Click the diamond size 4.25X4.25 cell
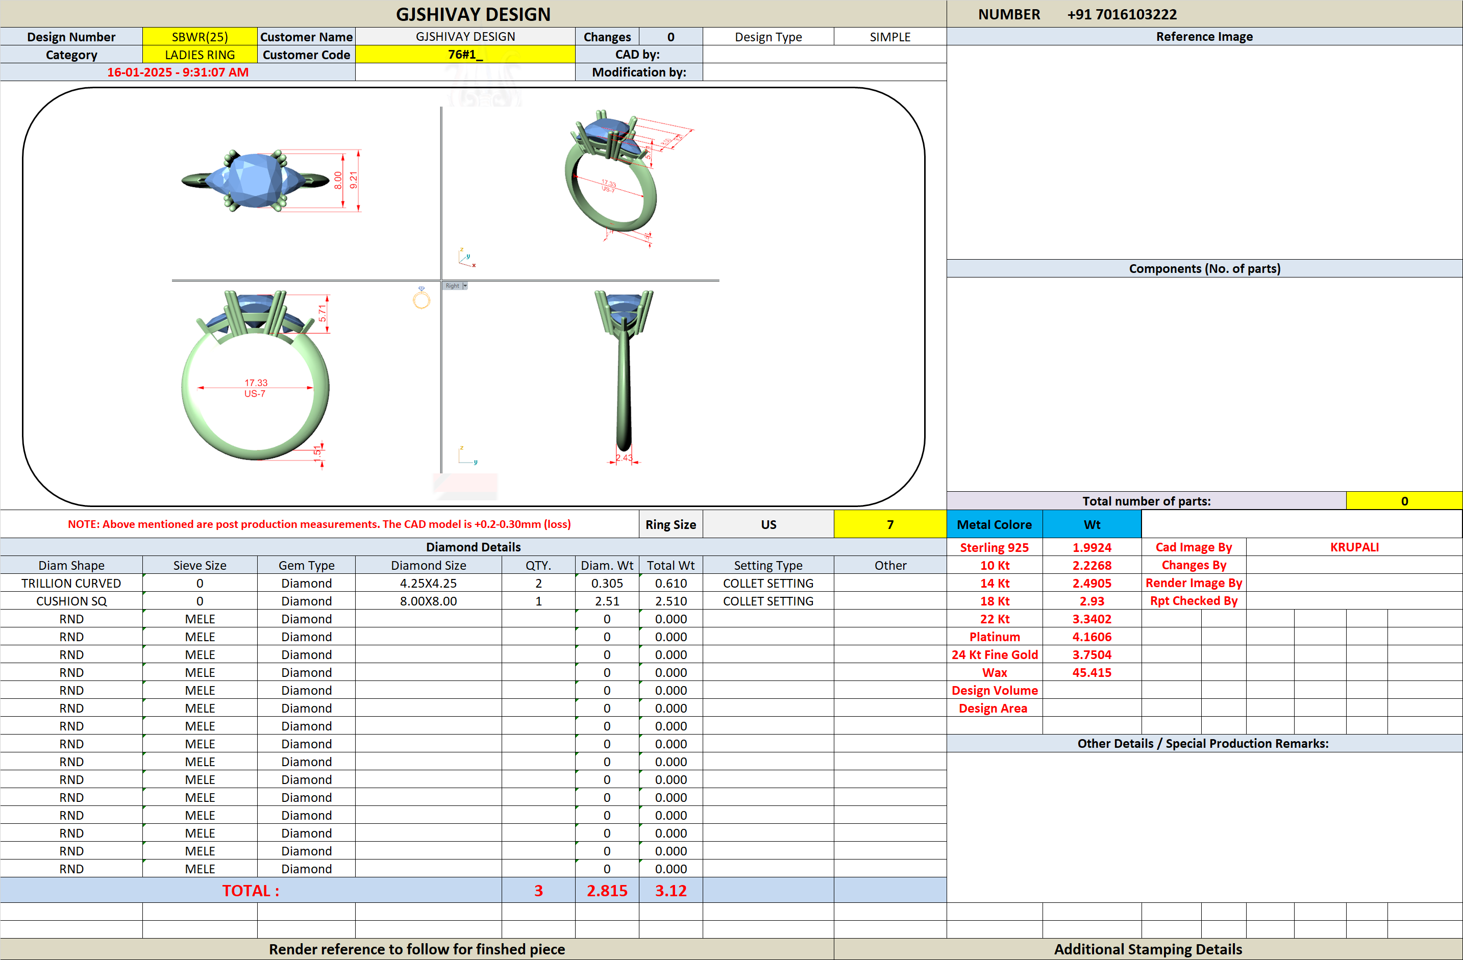1463x960 pixels. [x=429, y=583]
